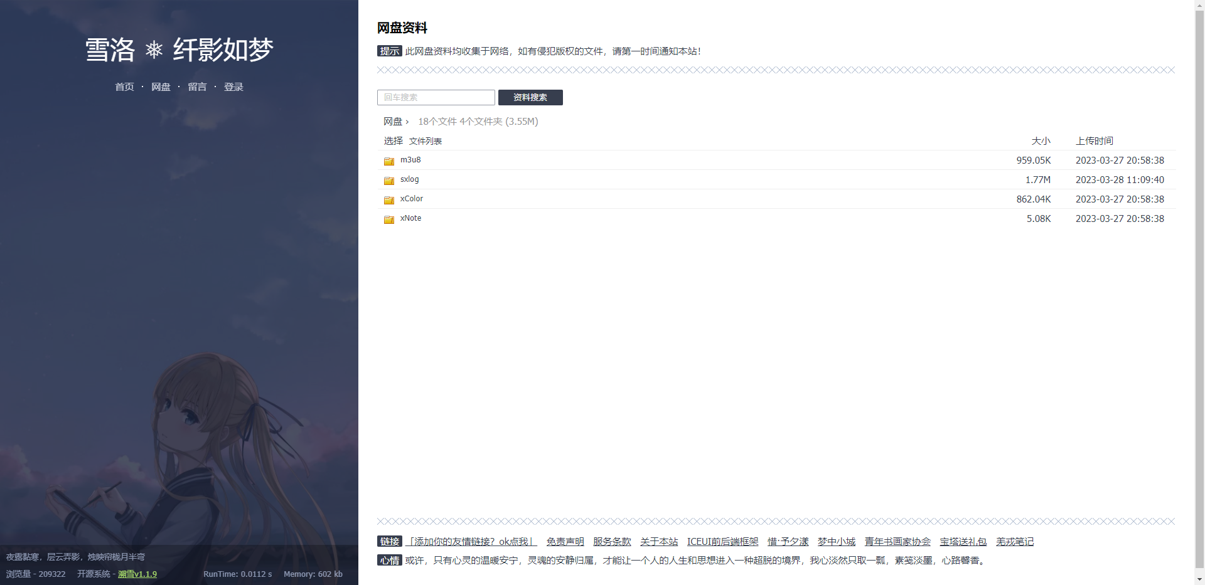Open 梦中小城 friend link
The height and width of the screenshot is (585, 1205).
837,542
